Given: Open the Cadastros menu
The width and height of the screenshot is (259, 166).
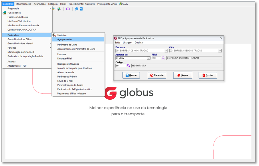Looking at the screenshot, I should pyautogui.click(x=8, y=4).
